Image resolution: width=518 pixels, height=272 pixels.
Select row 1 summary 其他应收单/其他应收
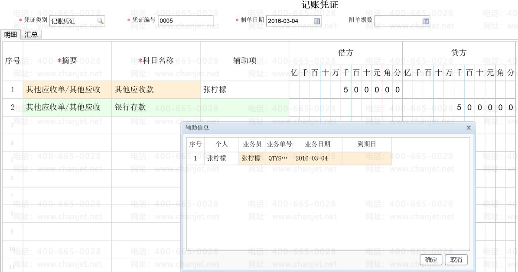pos(67,90)
